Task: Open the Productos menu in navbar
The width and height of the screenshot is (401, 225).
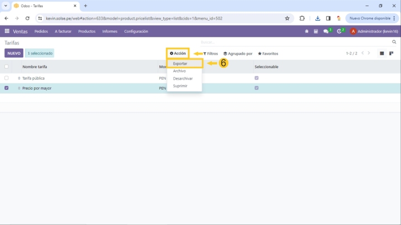Action: (87, 31)
